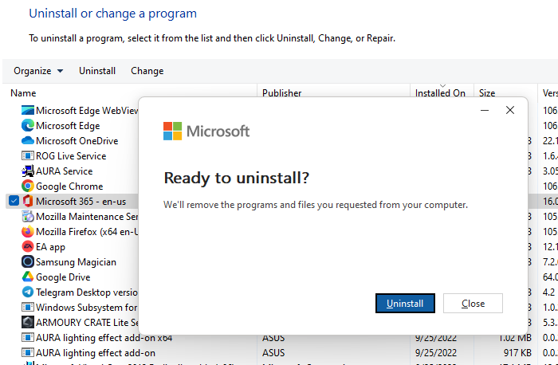
Task: Click Change in the programs toolbar
Action: tap(147, 71)
